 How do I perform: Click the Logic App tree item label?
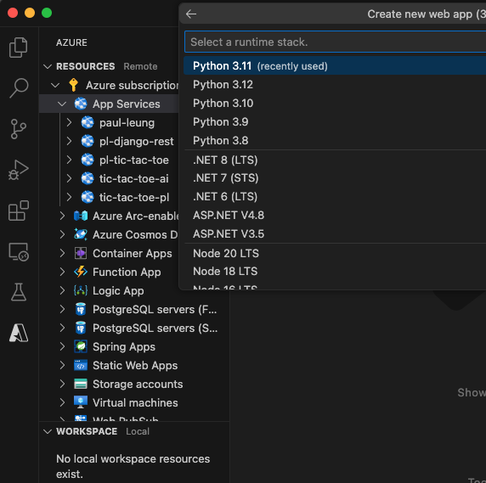[118, 290]
